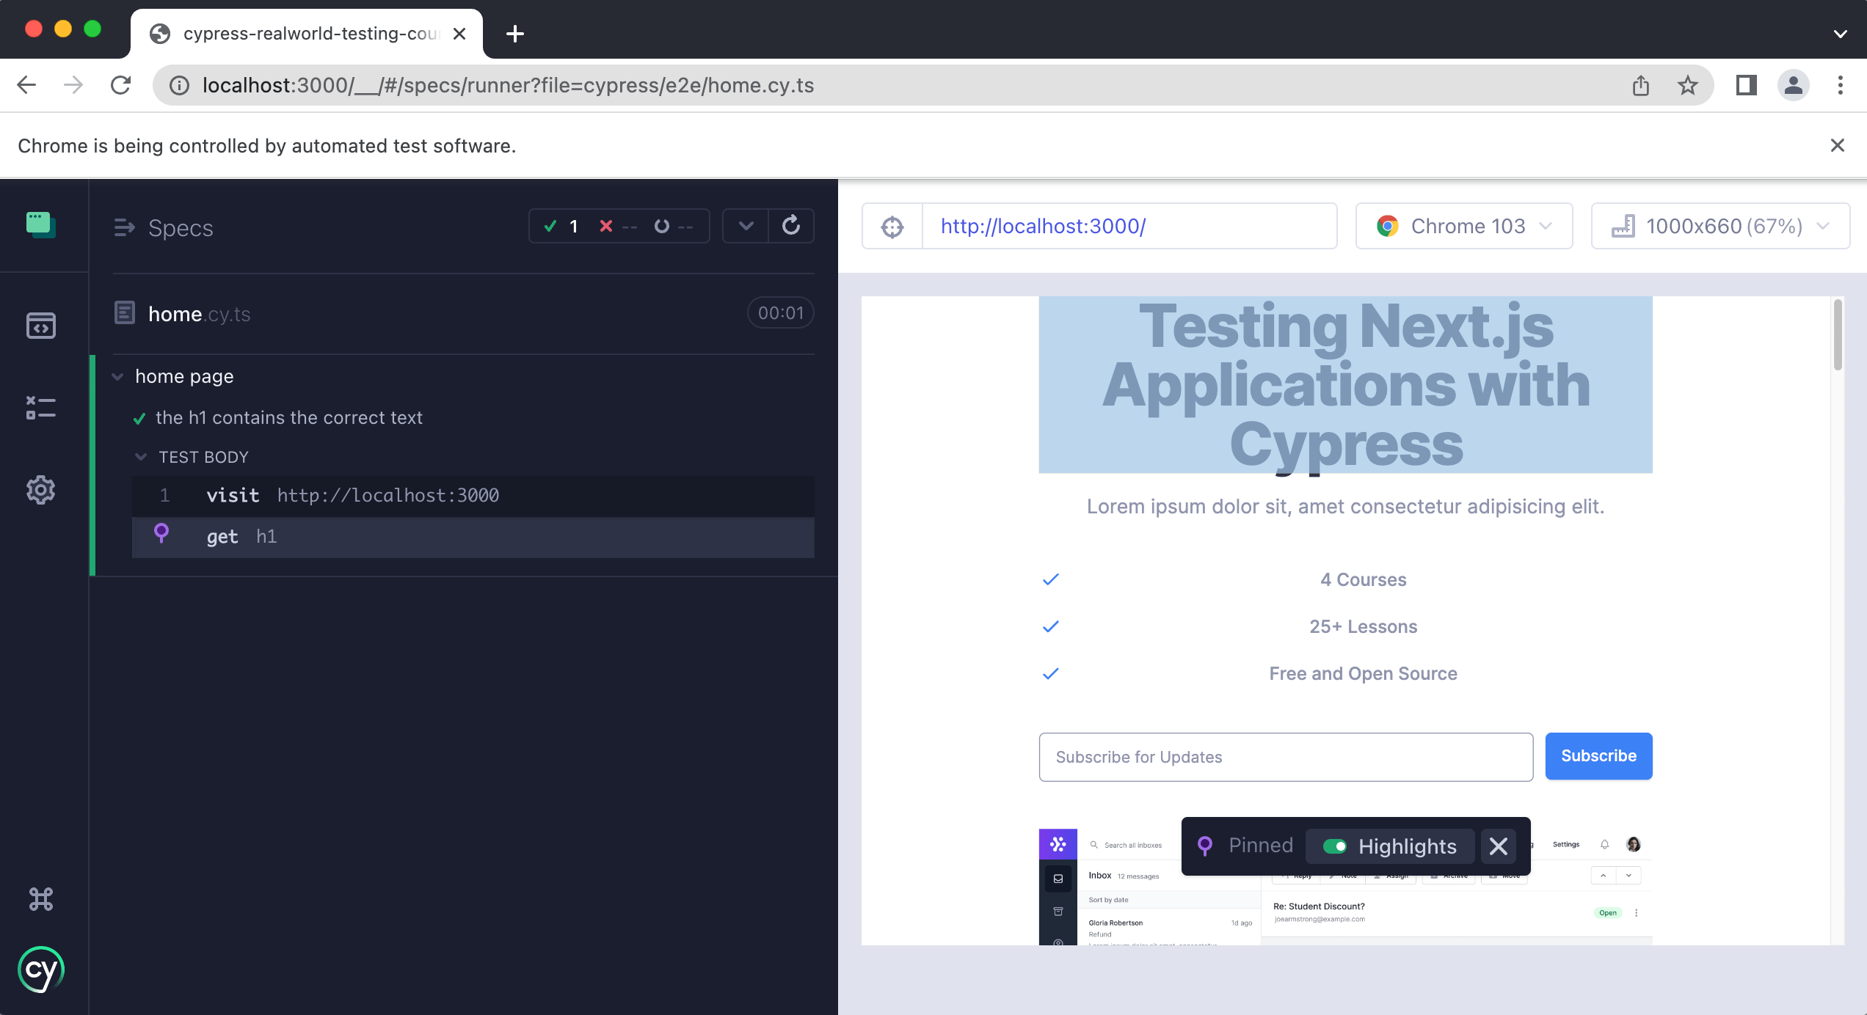
Task: Click TEST BODY section expander
Action: (x=140, y=456)
